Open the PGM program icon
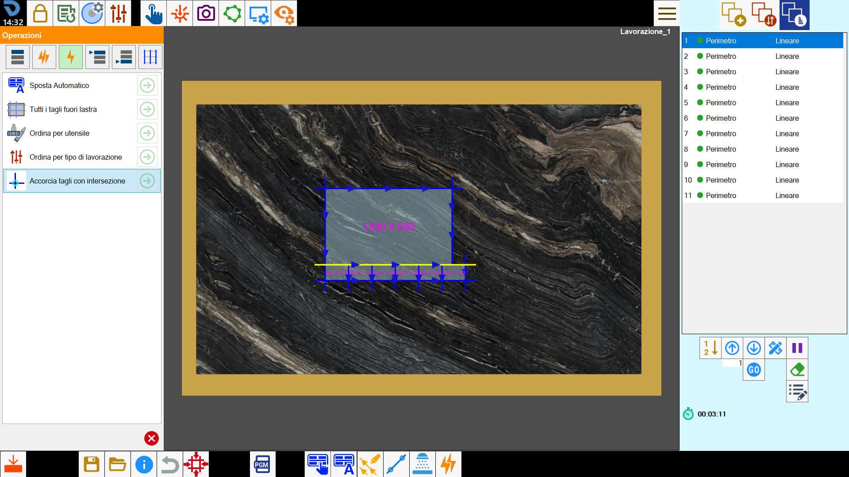 coord(262,464)
